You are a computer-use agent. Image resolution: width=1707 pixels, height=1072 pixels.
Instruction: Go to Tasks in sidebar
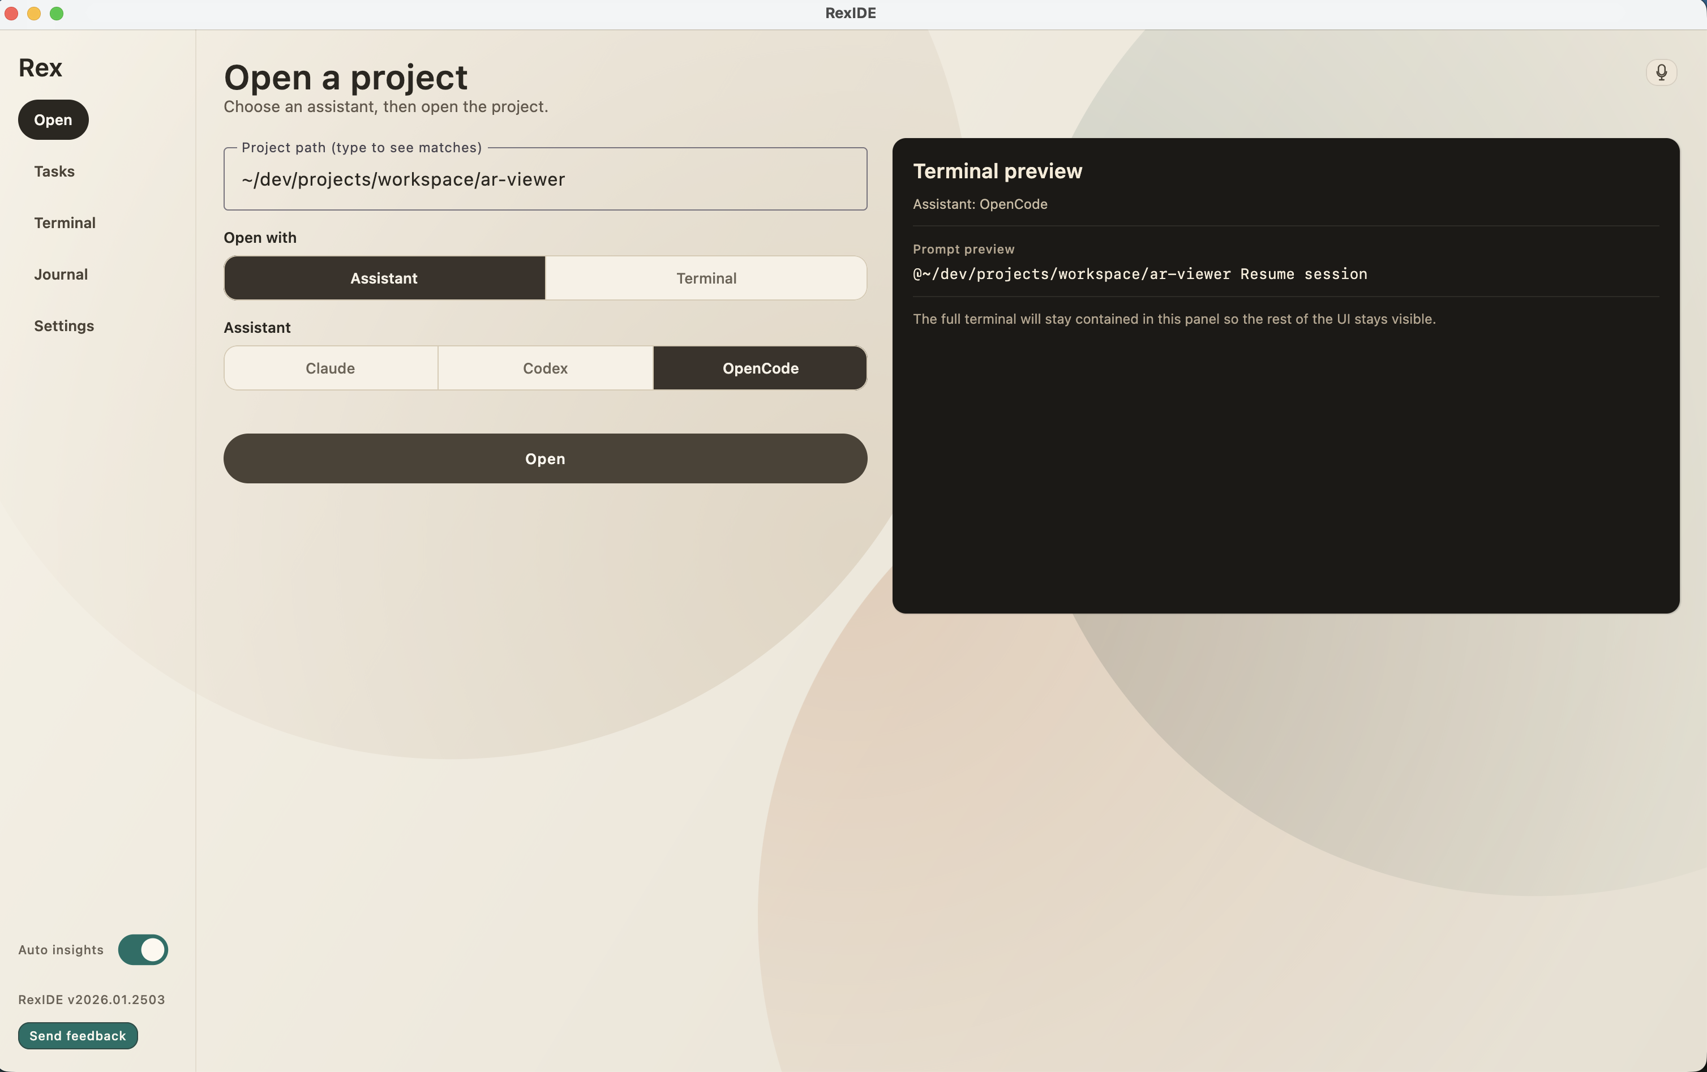point(54,171)
